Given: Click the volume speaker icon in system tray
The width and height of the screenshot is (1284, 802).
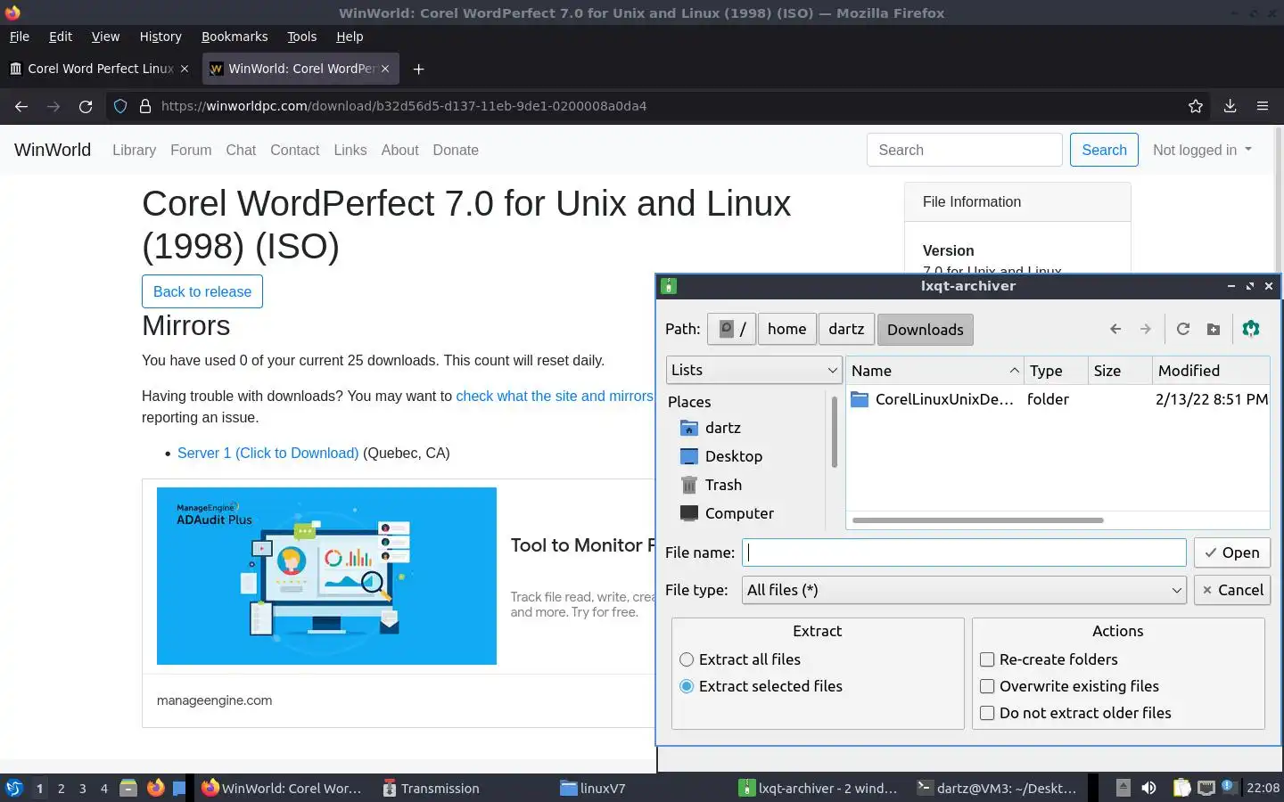Looking at the screenshot, I should coord(1148,788).
